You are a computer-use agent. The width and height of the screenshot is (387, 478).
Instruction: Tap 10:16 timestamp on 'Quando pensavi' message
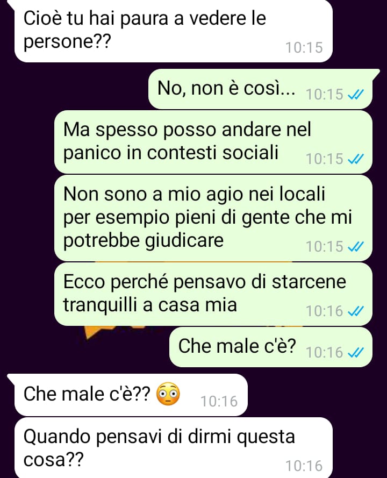(x=304, y=466)
